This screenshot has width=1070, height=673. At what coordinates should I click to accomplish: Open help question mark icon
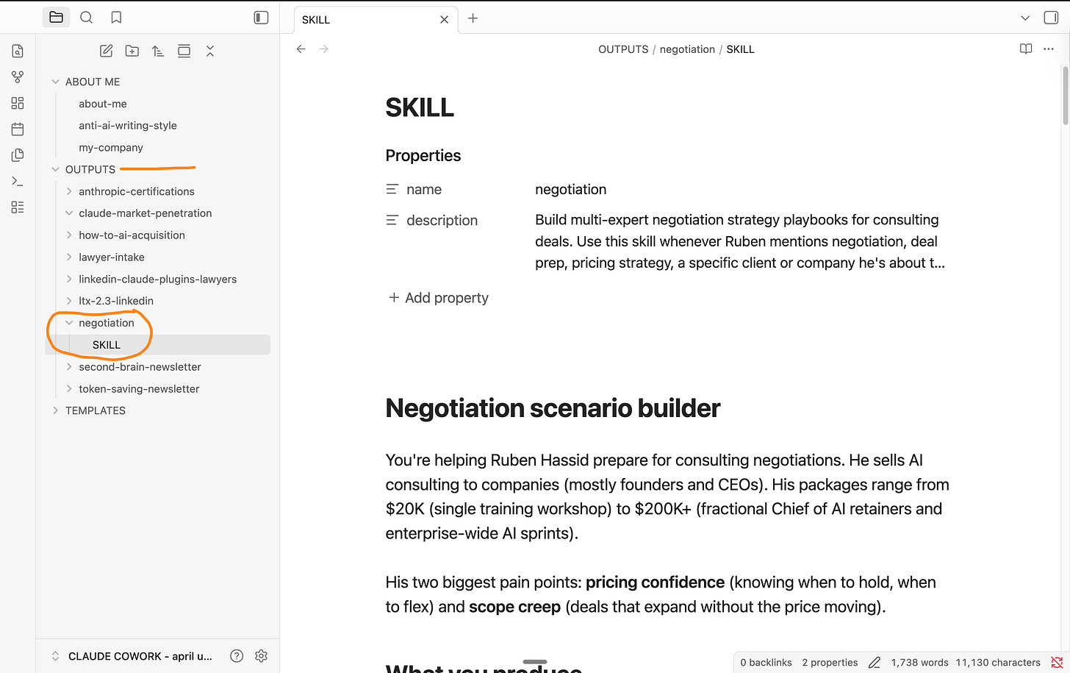(237, 656)
